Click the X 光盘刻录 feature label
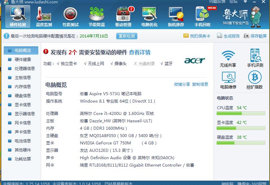The image size is (270, 185). tap(144, 64)
